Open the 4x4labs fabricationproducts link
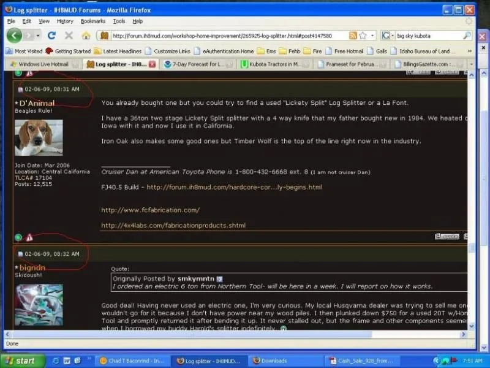Viewport: 490px width, 368px height. pos(173,225)
